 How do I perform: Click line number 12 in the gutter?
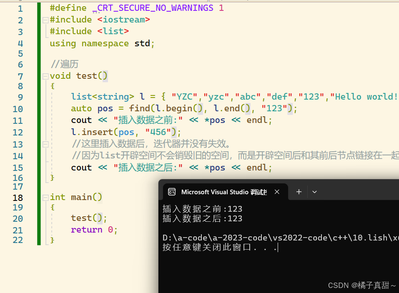pyautogui.click(x=18, y=132)
